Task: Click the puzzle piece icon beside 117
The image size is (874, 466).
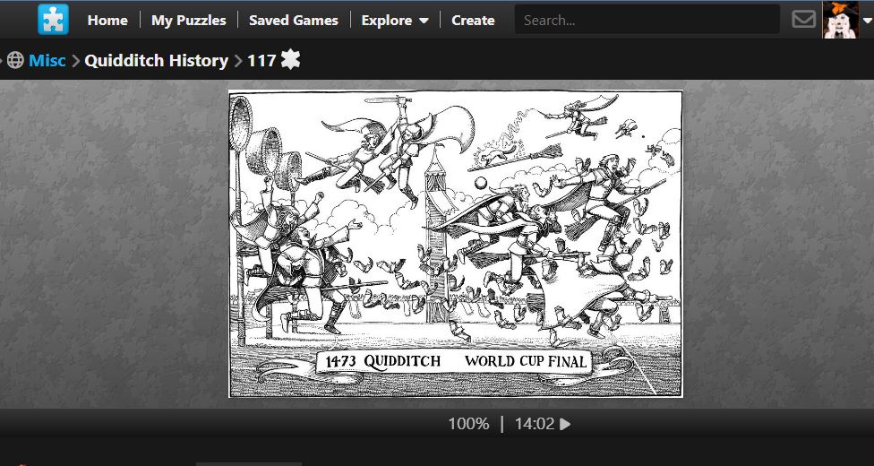Action: point(290,59)
